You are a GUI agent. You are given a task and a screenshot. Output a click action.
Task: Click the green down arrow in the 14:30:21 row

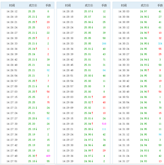pyautogui.click(x=148, y=43)
